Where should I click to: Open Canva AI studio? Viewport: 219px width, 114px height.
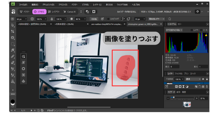click(69, 12)
